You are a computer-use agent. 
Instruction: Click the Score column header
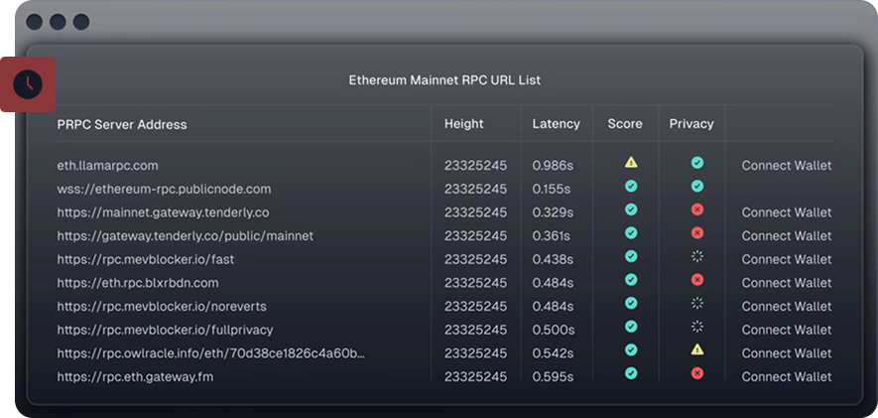pyautogui.click(x=625, y=124)
